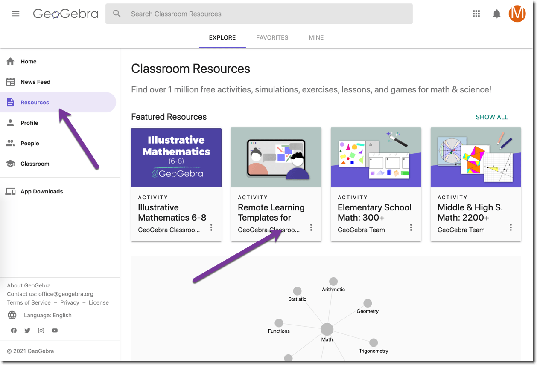Open the Illustrative Mathematics thumbnail
537x365 pixels.
point(176,158)
